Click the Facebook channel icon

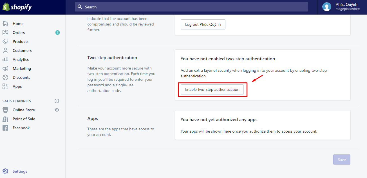[x=5, y=128]
